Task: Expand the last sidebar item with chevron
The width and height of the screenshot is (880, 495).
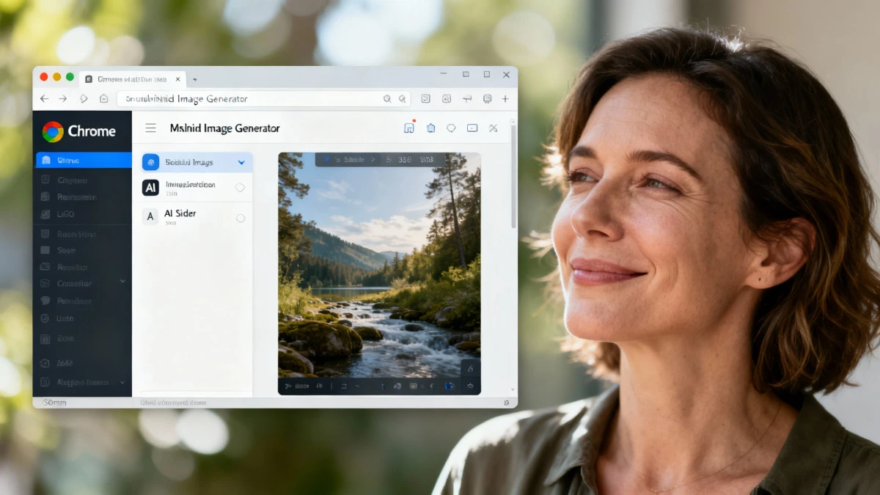Action: pyautogui.click(x=122, y=382)
